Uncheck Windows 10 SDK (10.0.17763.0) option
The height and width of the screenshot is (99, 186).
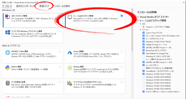pyautogui.click(x=144, y=42)
